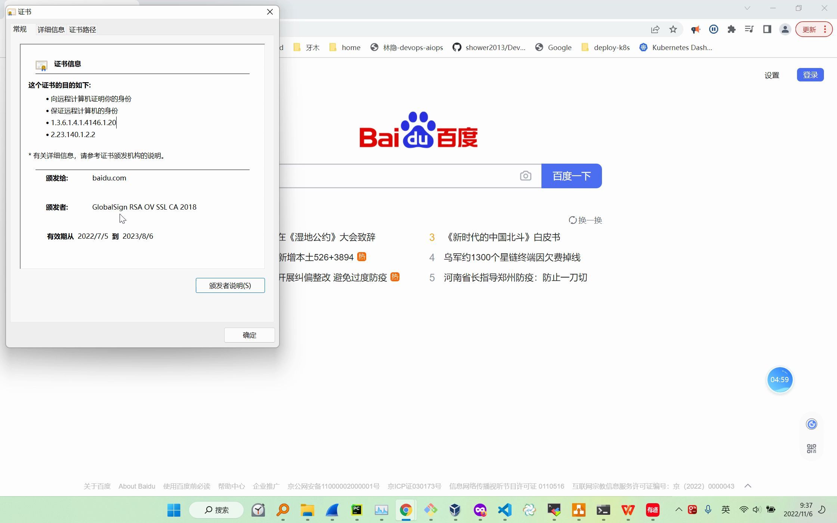
Task: Click the microphone tray icon
Action: point(708,510)
